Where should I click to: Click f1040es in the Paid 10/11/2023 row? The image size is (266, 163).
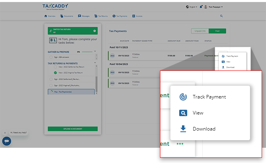click(x=136, y=54)
